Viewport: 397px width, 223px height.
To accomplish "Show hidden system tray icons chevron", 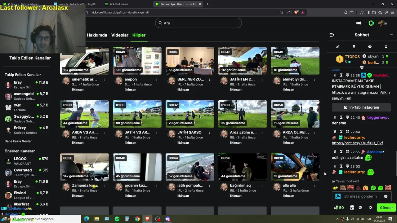I will tap(337, 219).
